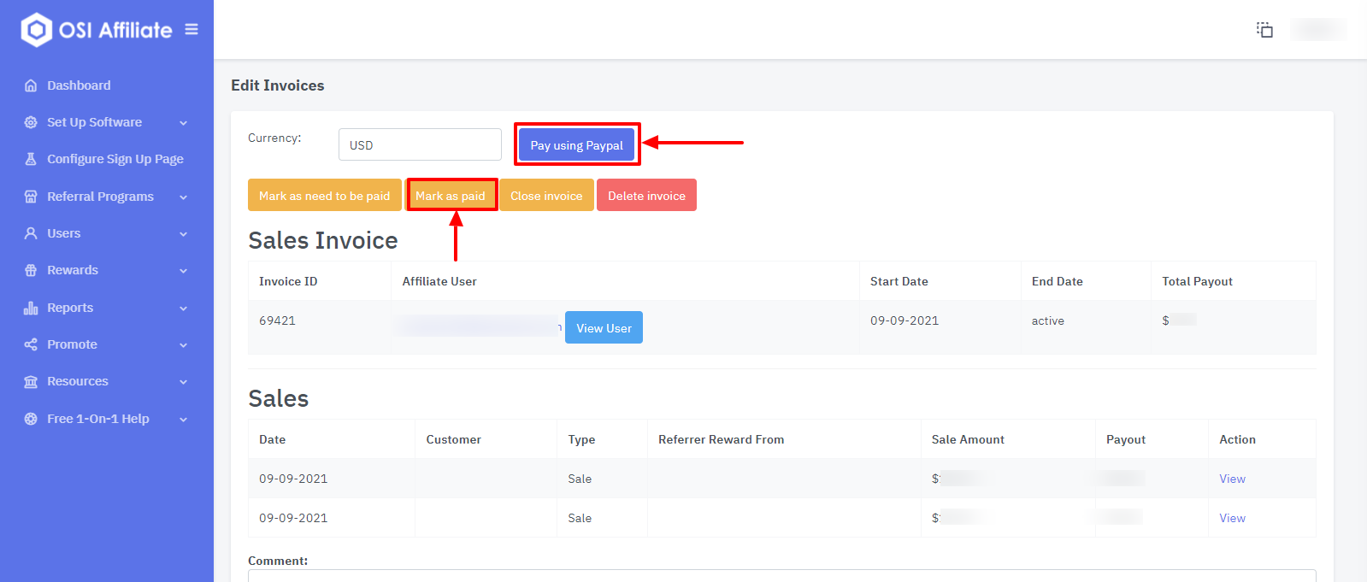The width and height of the screenshot is (1367, 582).
Task: Expand the Rewards menu chevron
Action: coord(183,271)
